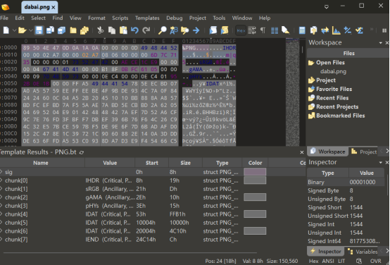This screenshot has height=265, width=390.
Task: Click the Copy icon in toolbar
Action: coord(112,30)
